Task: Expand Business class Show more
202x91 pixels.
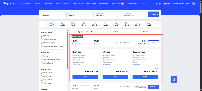Action: (x=136, y=65)
